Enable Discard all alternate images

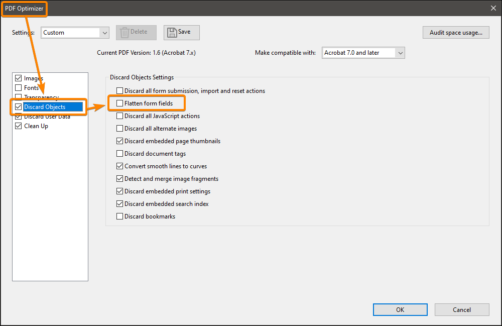pyautogui.click(x=119, y=128)
